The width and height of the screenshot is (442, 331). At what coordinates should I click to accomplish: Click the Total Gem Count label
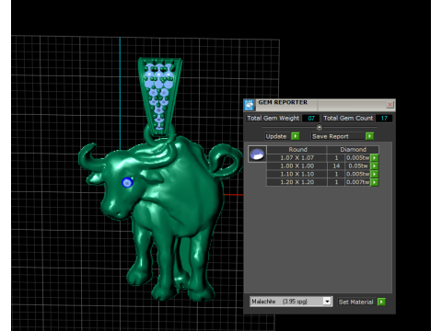(348, 119)
